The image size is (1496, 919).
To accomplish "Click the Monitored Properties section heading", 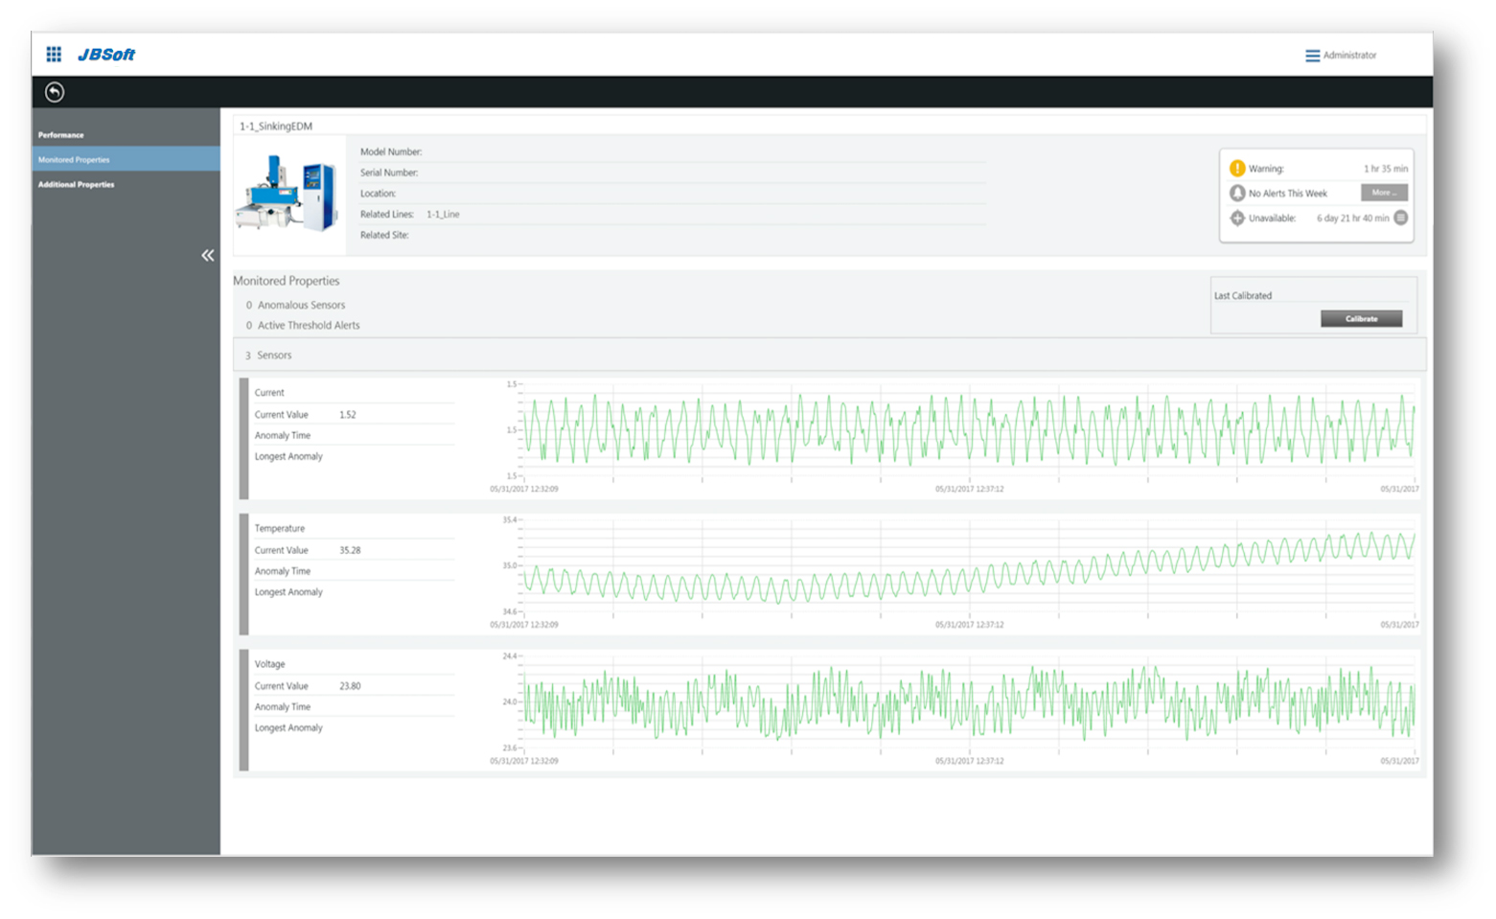I will (x=287, y=281).
